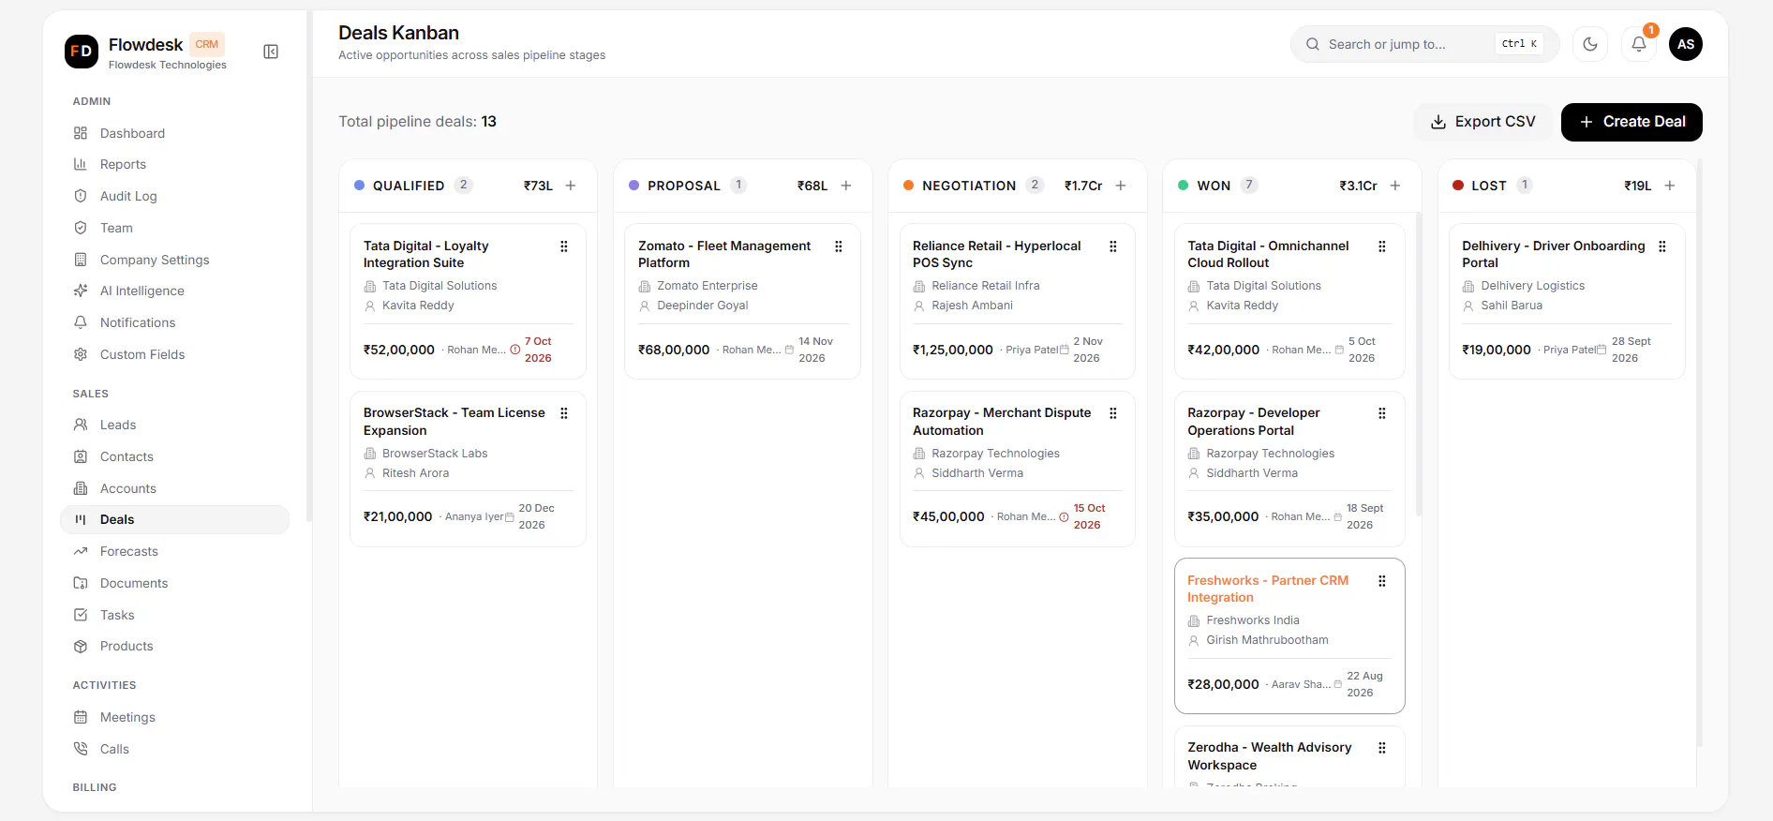
Task: Click "Siddharth Verma" on Merchant Dispute card
Action: (x=977, y=473)
